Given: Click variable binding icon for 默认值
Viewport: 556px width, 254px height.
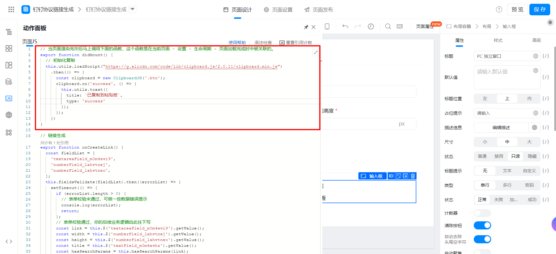Looking at the screenshot, I should pyautogui.click(x=546, y=77).
